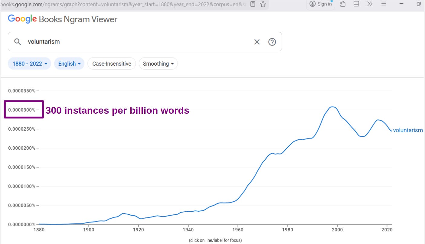This screenshot has height=244, width=425.
Task: Click the Google Books Ngram Viewer logo
Action: [x=63, y=19]
